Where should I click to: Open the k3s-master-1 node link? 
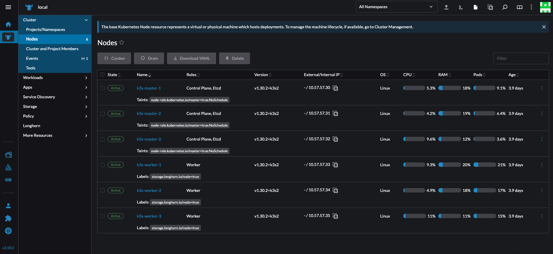coord(149,88)
